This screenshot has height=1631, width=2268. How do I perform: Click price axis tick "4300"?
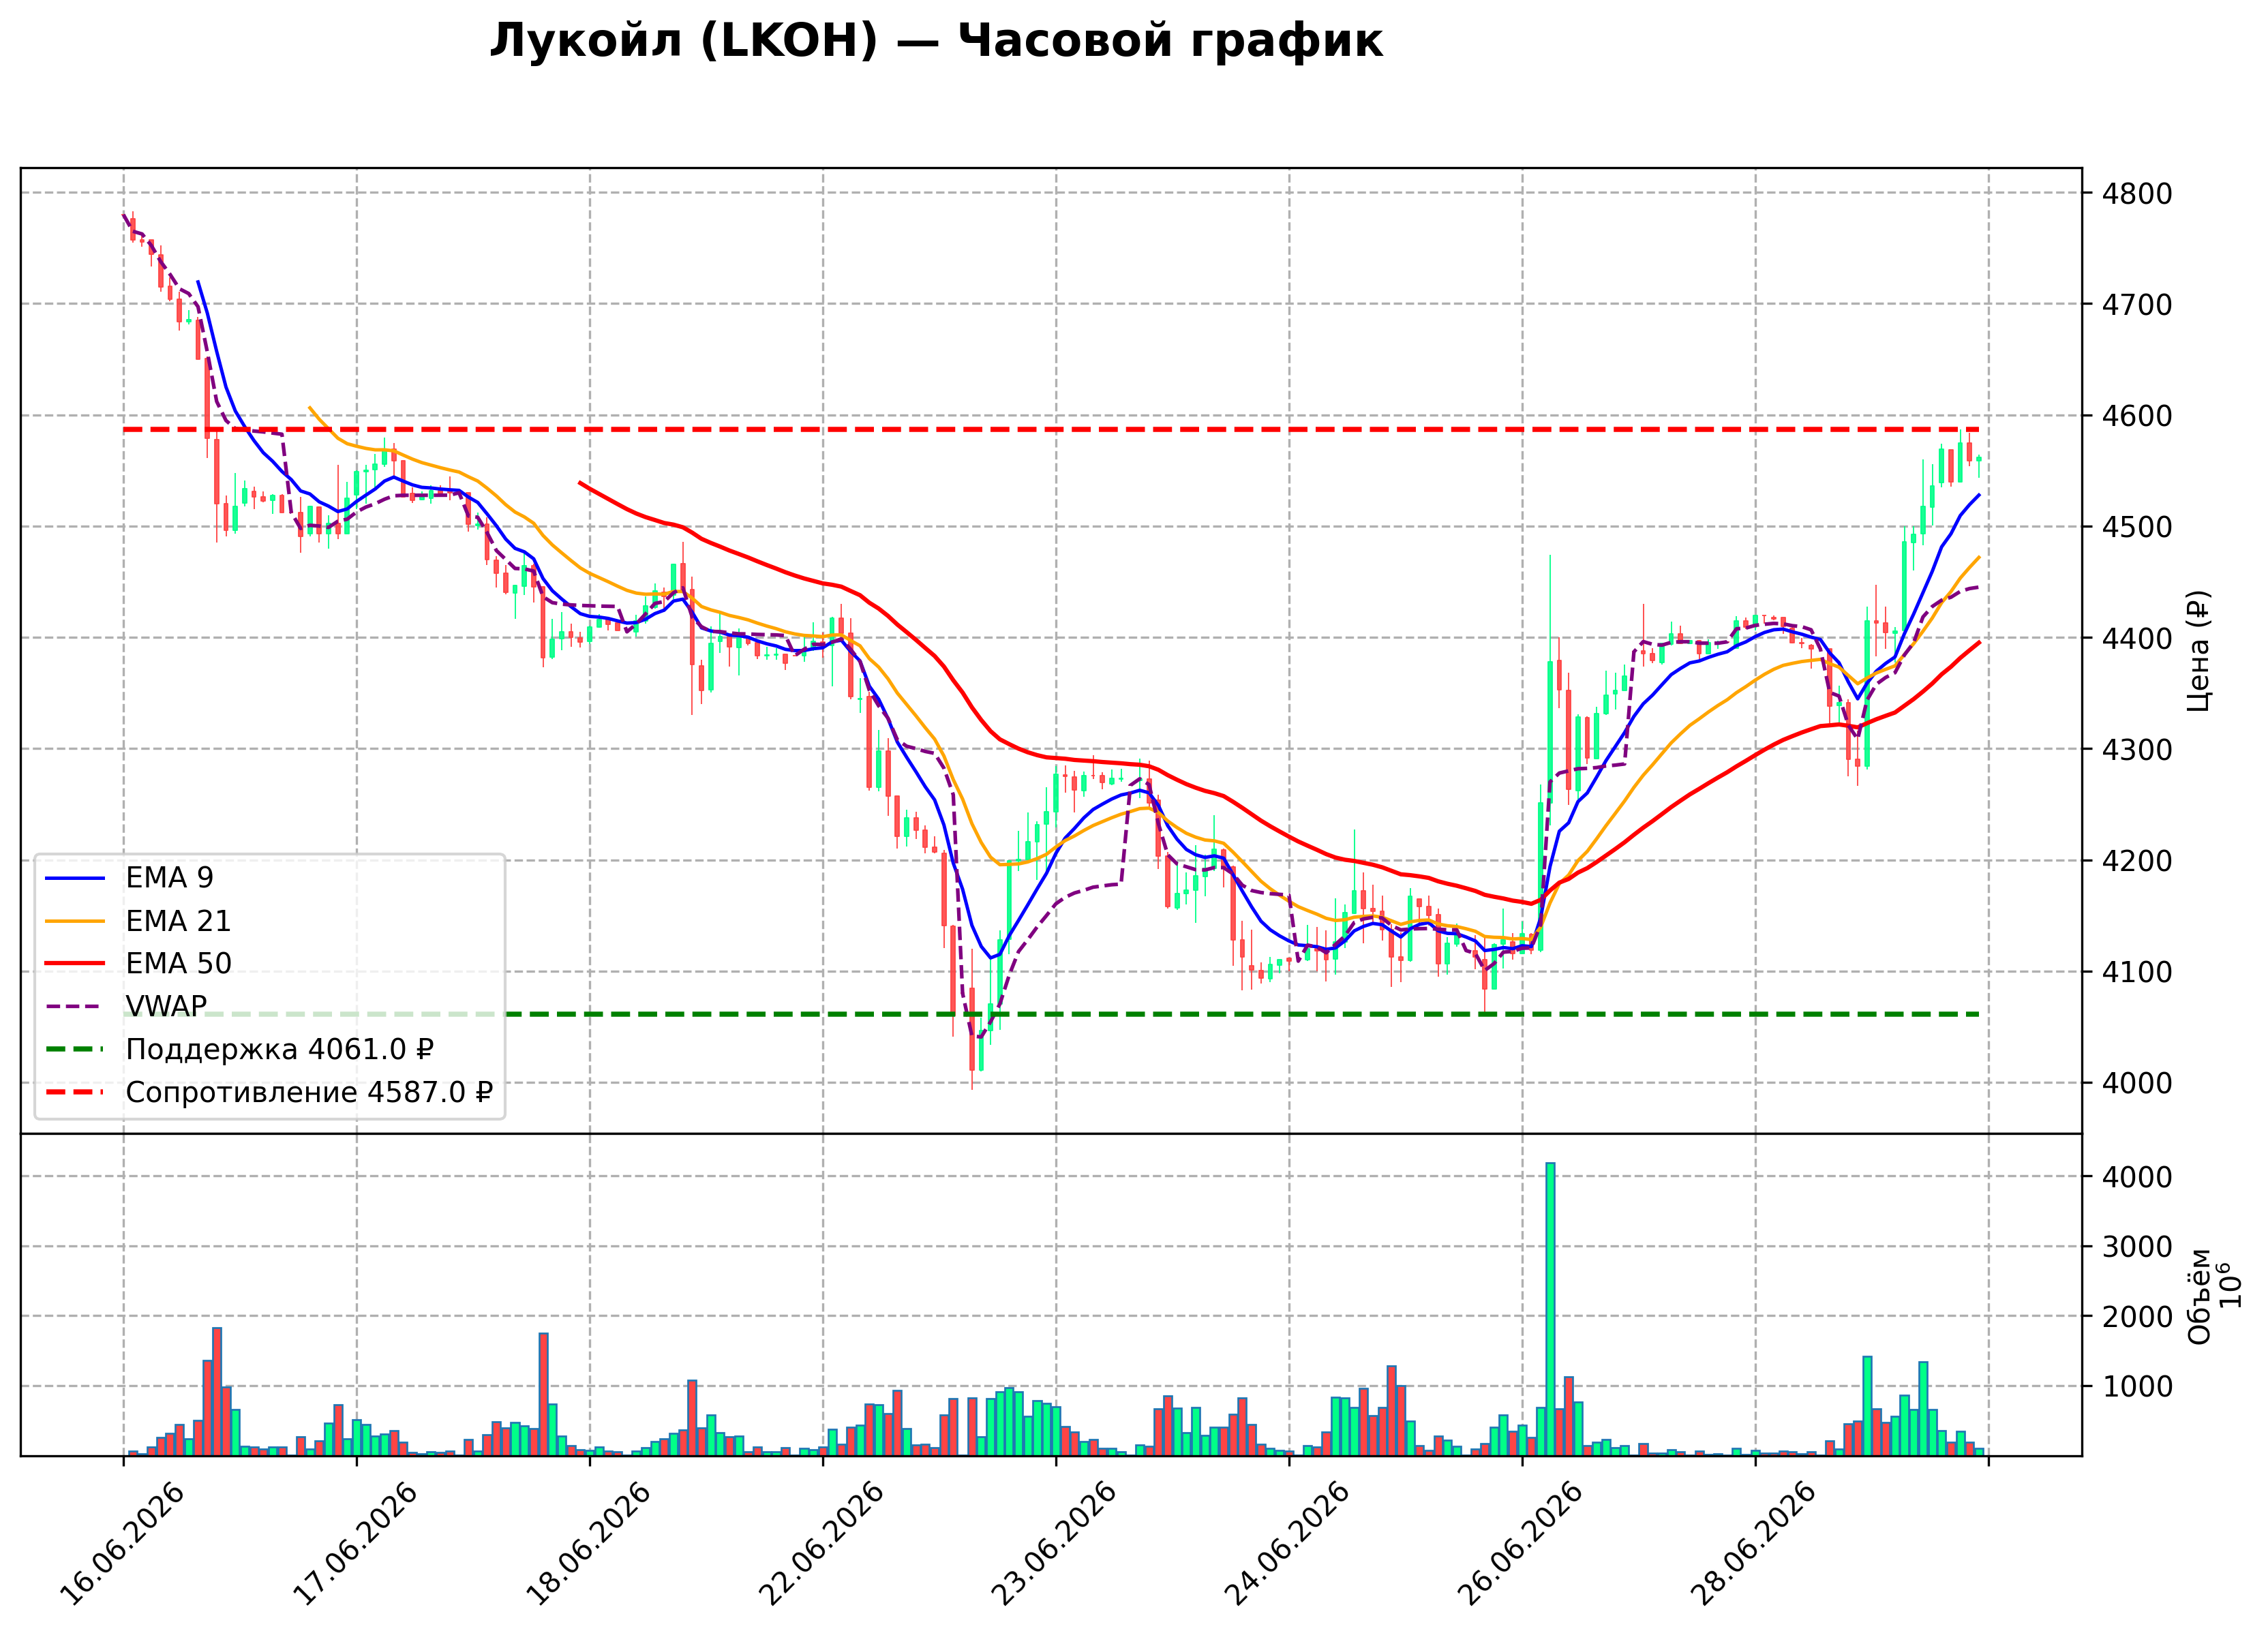(x=2137, y=749)
